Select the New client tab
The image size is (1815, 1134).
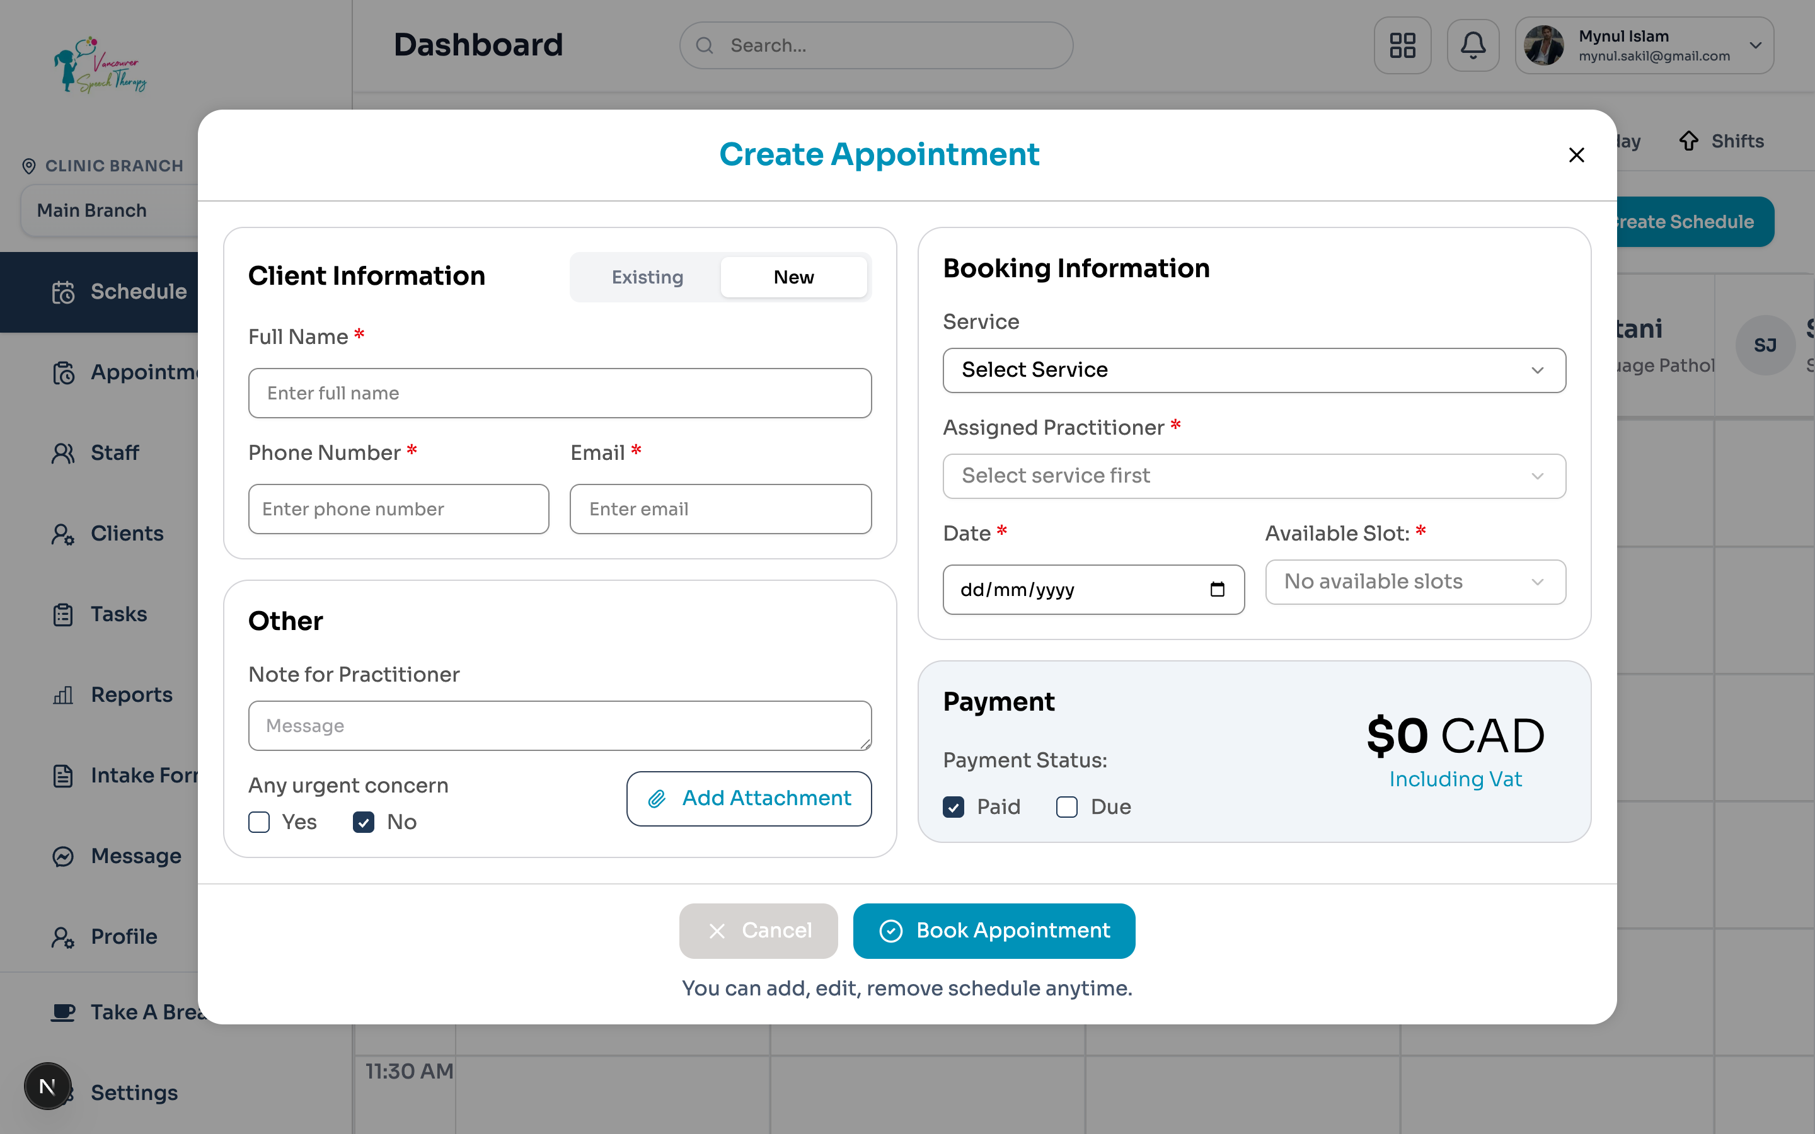[793, 277]
